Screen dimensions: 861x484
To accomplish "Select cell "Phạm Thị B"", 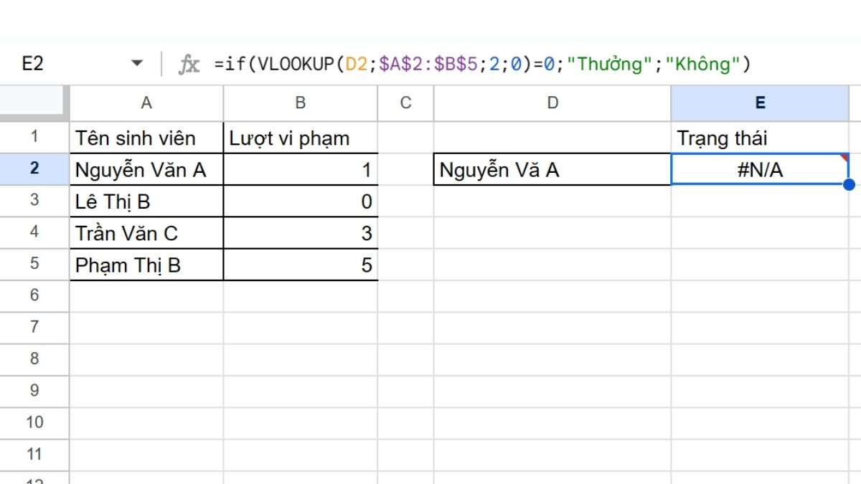I will click(x=146, y=265).
